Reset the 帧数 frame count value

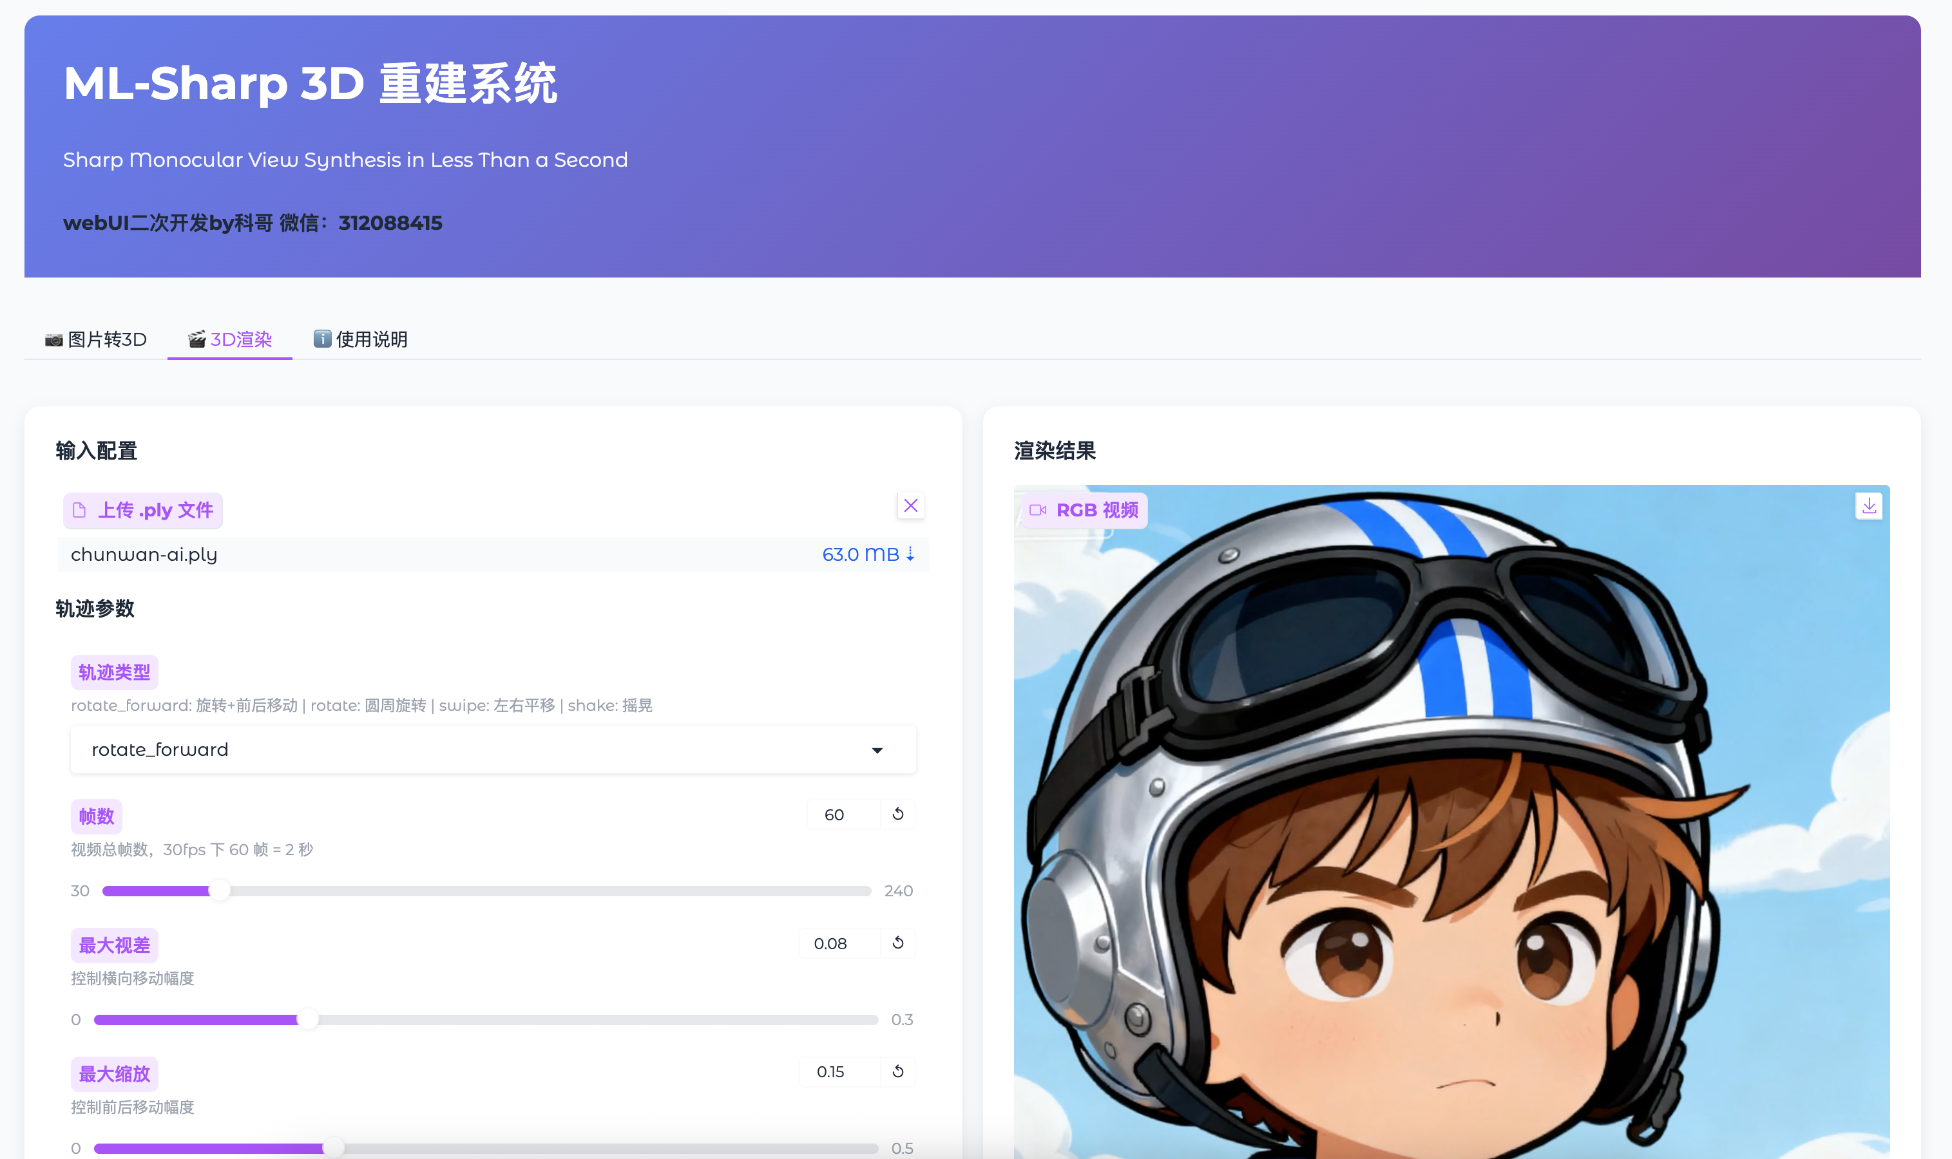point(898,814)
